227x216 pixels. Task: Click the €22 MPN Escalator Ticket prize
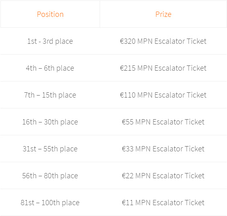(x=163, y=175)
